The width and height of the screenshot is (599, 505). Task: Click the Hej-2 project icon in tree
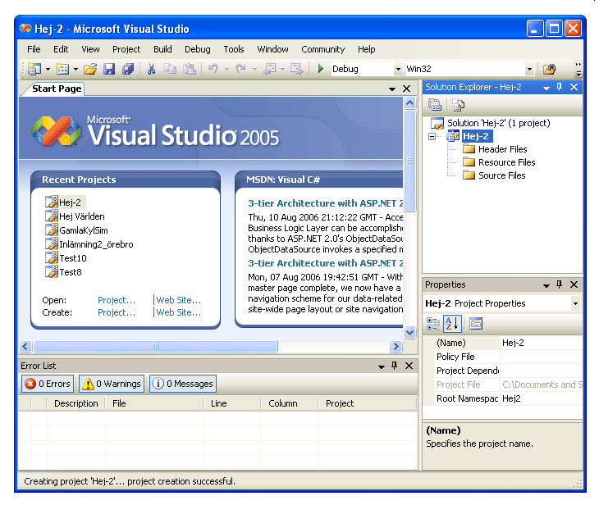click(x=453, y=136)
